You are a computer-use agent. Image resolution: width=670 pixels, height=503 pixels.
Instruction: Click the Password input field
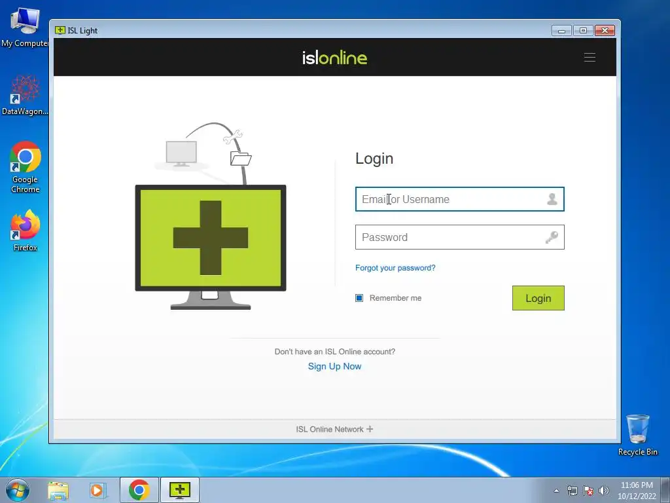click(460, 237)
